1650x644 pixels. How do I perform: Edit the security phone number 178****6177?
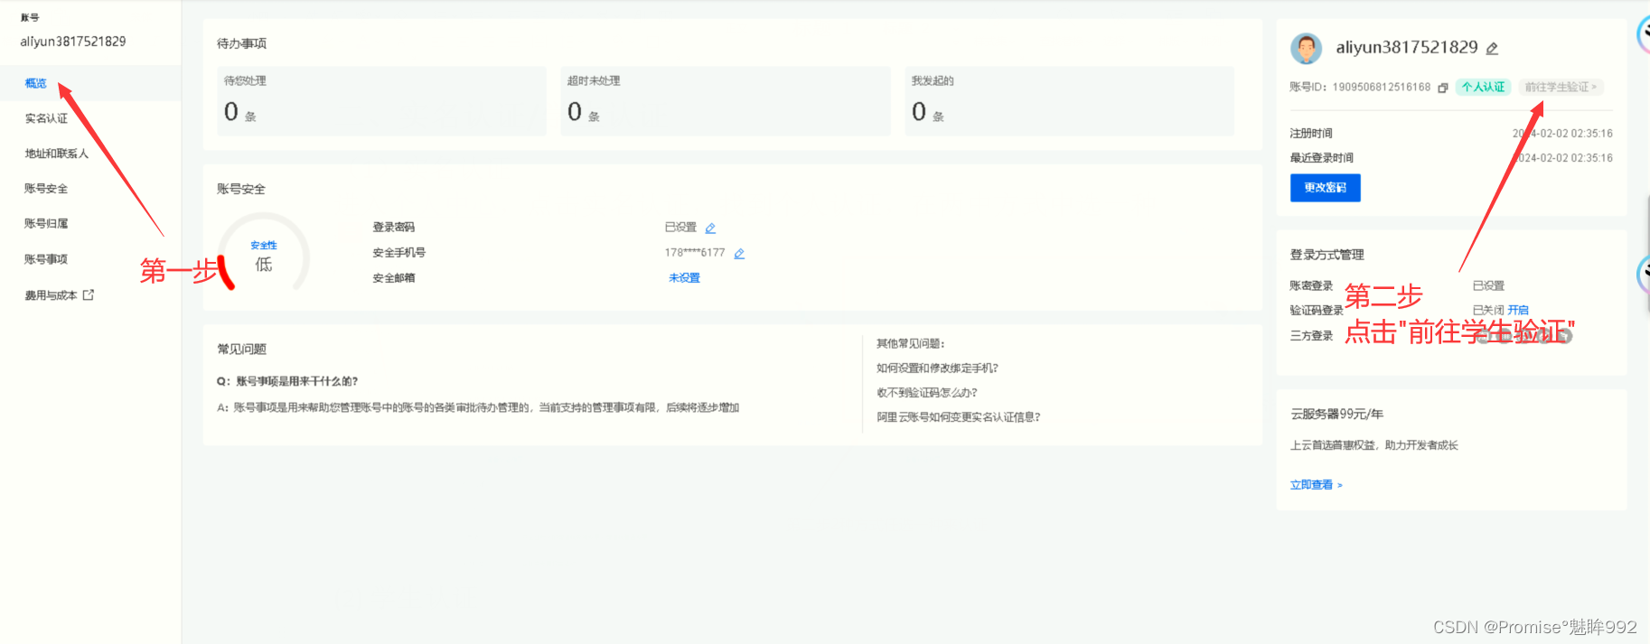739,254
